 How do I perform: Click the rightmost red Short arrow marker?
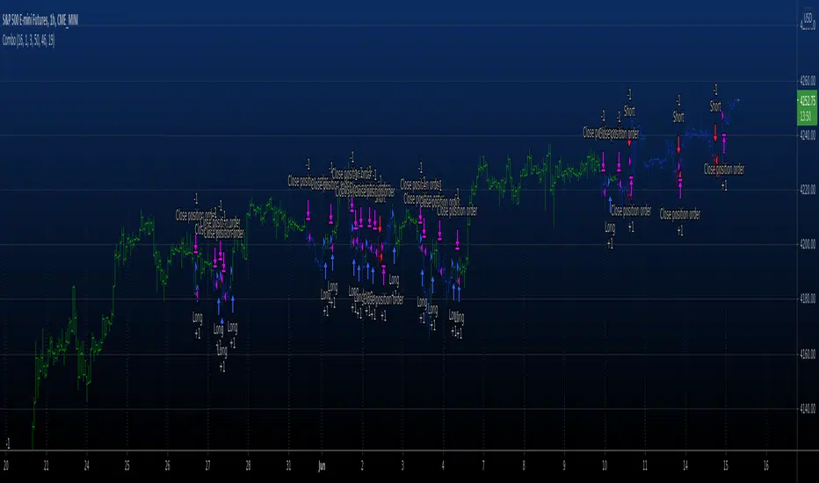coord(715,133)
